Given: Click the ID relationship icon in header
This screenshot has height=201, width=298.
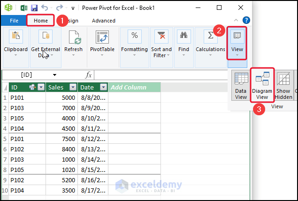Looking at the screenshot, I should click(x=32, y=87).
